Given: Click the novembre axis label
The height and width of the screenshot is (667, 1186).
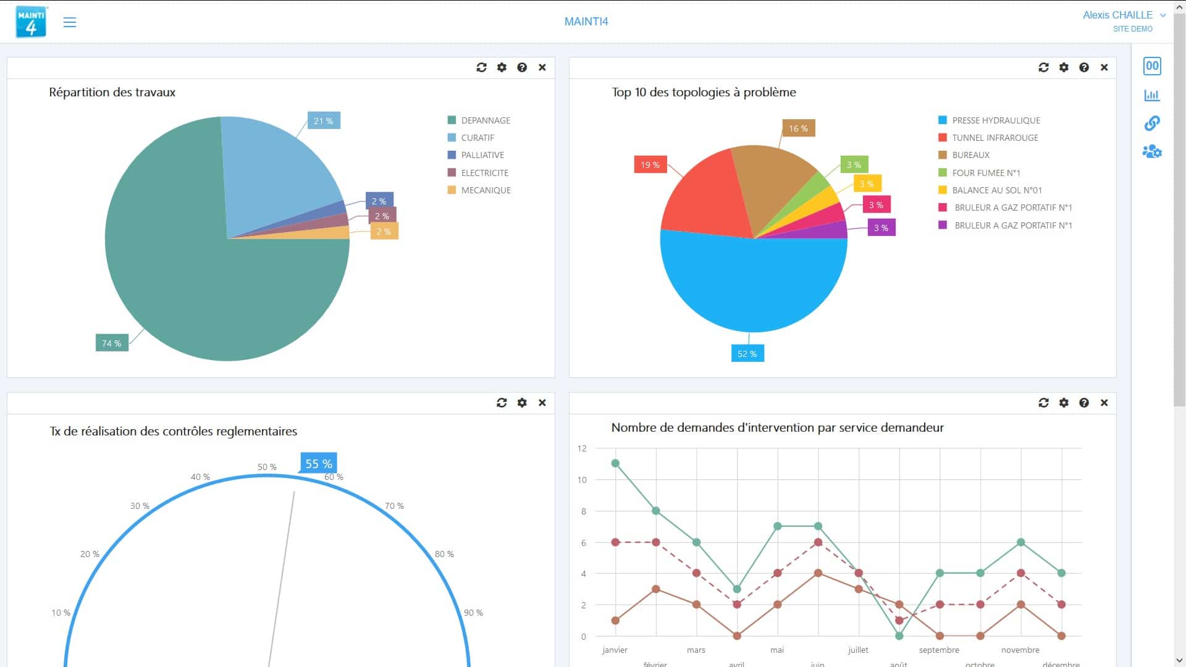Looking at the screenshot, I should (1020, 650).
